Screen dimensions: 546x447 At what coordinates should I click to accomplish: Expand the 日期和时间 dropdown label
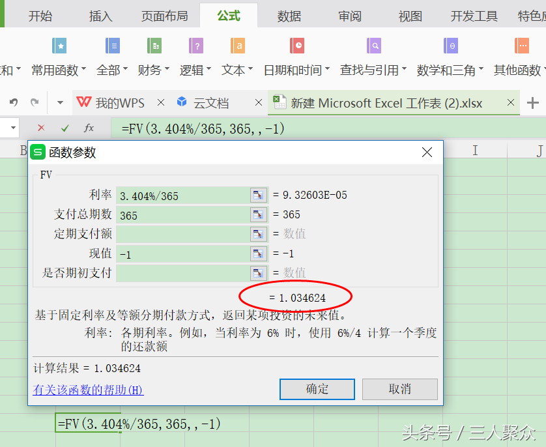296,70
